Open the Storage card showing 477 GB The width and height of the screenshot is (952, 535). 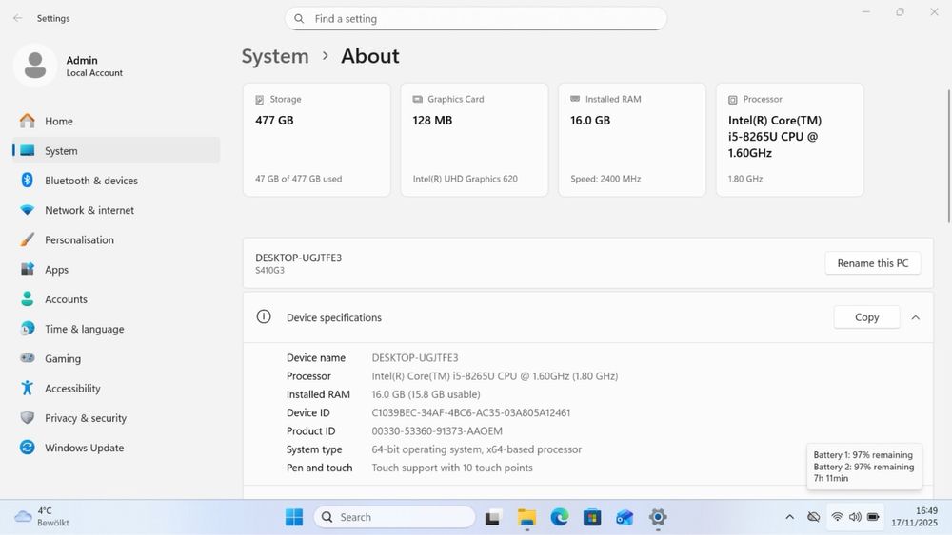tap(316, 140)
